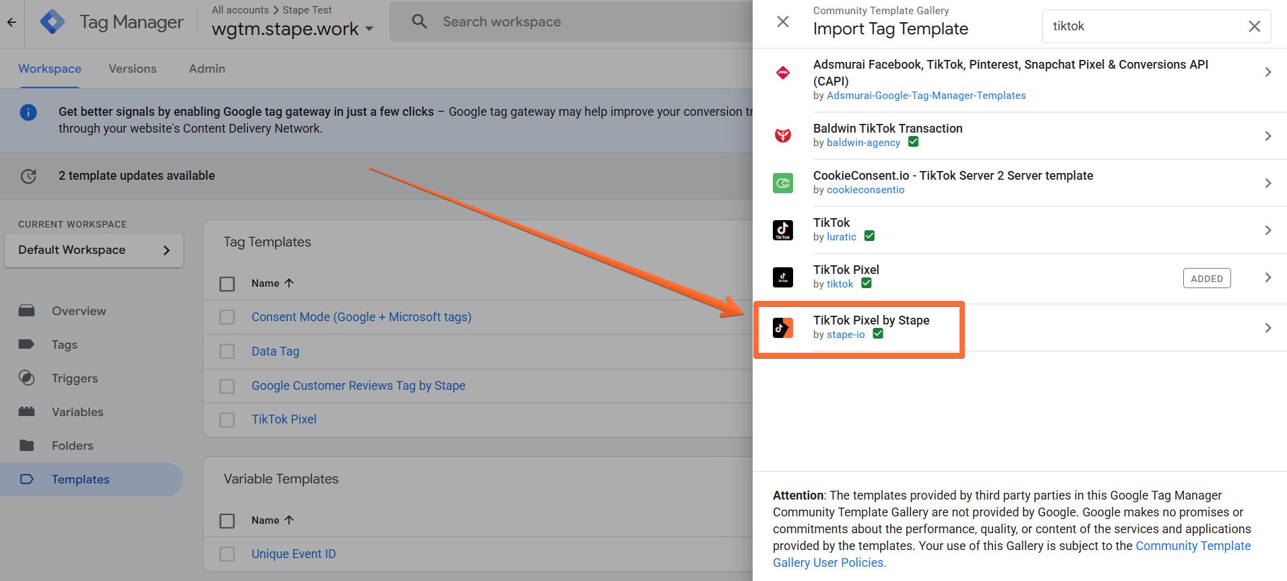Image resolution: width=1287 pixels, height=581 pixels.
Task: Click the search magnifier icon
Action: [419, 22]
